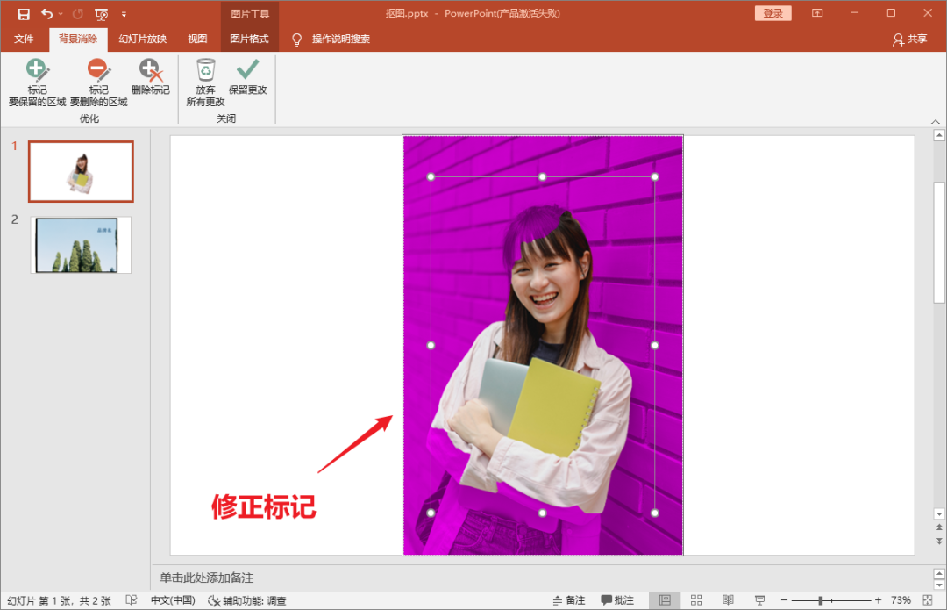Click the notes pane scroll up arrow

939,573
